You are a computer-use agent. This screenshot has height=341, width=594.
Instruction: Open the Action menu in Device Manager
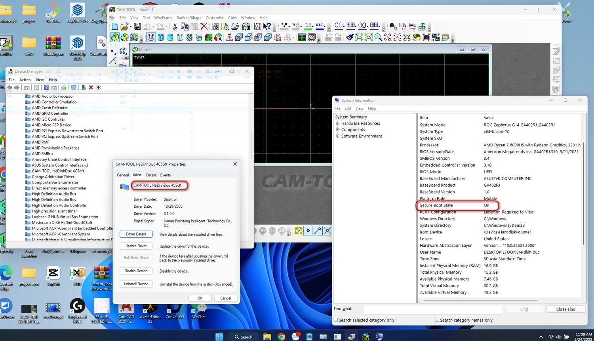(25, 80)
